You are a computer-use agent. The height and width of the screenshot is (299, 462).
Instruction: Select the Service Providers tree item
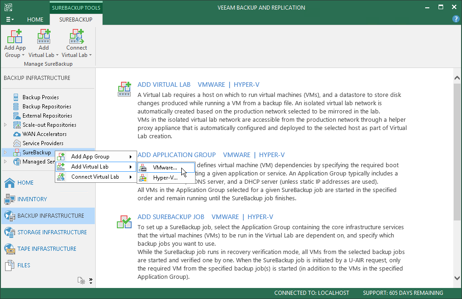coord(43,143)
